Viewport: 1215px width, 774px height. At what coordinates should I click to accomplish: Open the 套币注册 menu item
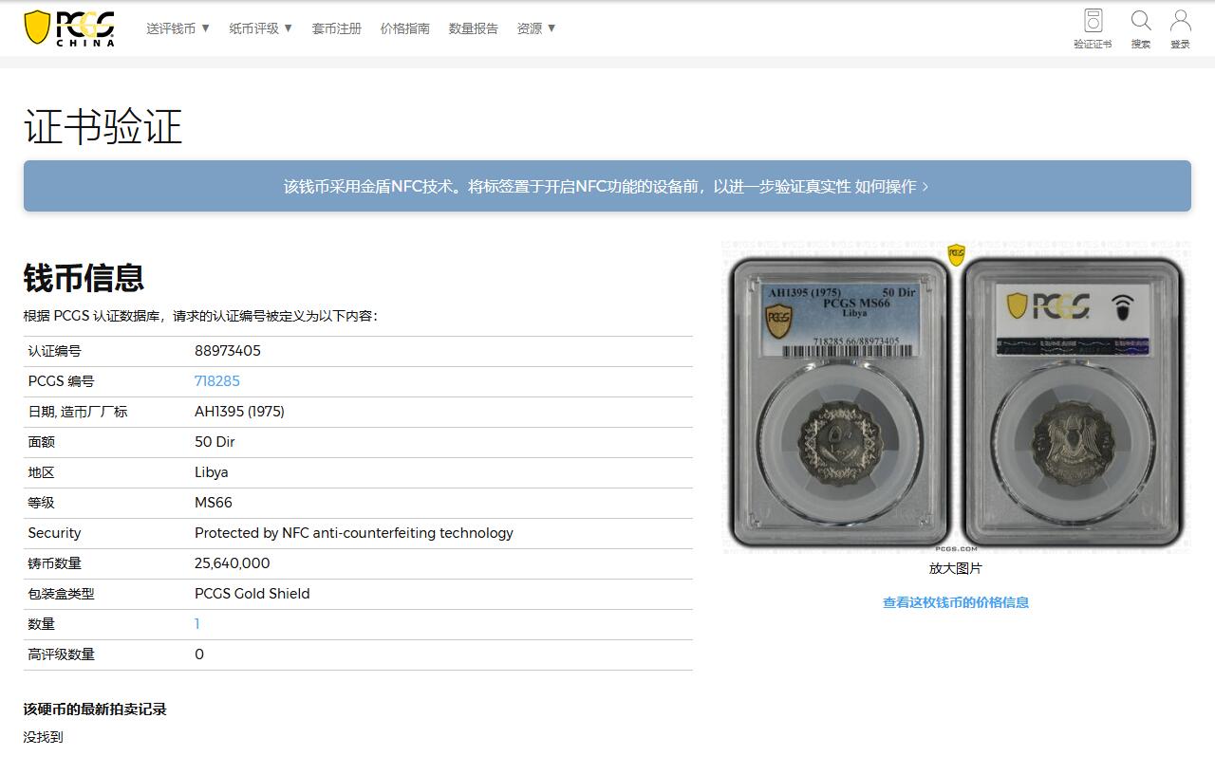[337, 28]
